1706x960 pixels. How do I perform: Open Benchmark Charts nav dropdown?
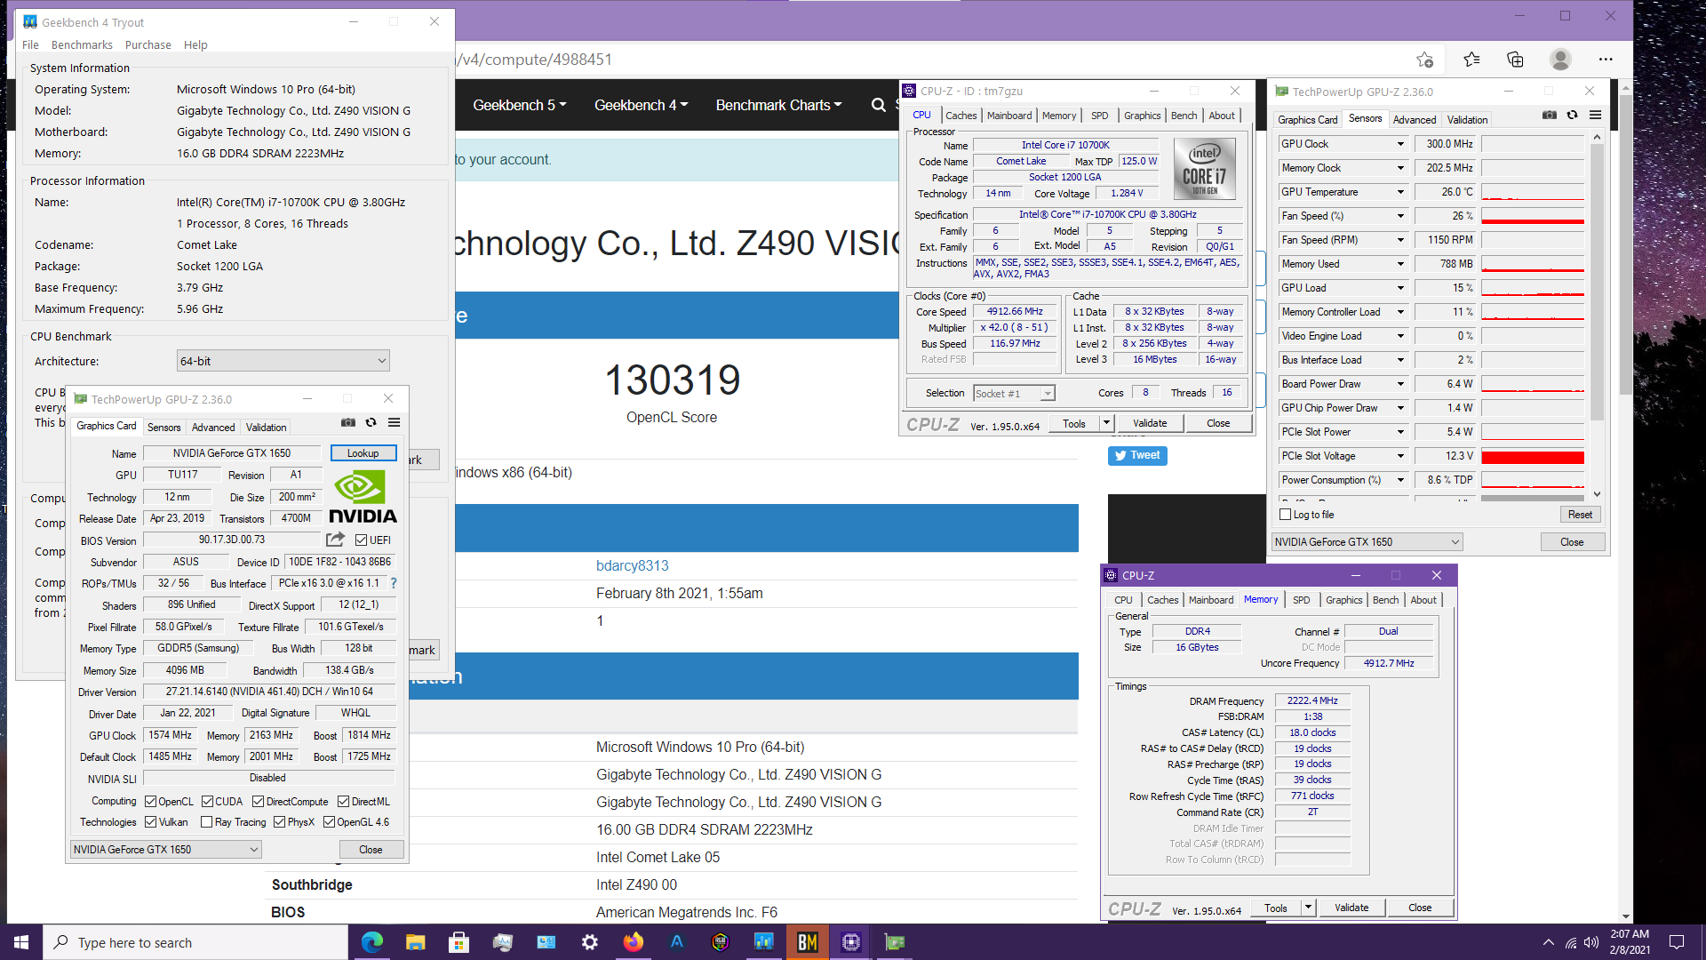778,105
